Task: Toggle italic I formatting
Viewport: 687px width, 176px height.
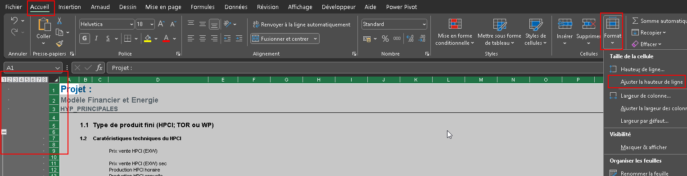Action: tap(96, 39)
